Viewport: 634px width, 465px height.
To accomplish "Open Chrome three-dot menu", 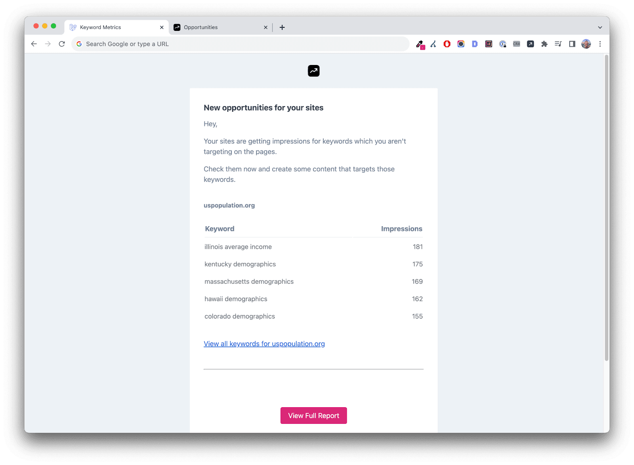I will (600, 44).
